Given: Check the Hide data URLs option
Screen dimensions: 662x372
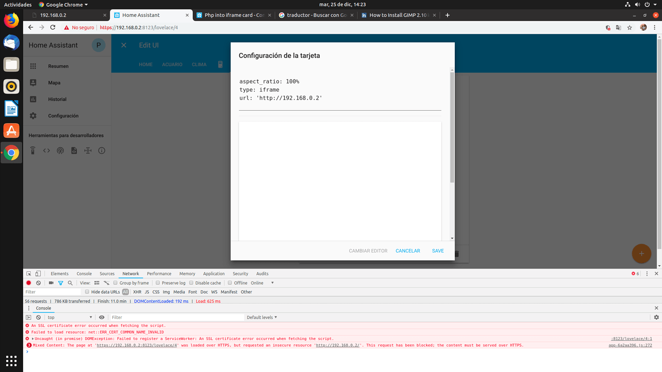Looking at the screenshot, I should click(87, 291).
